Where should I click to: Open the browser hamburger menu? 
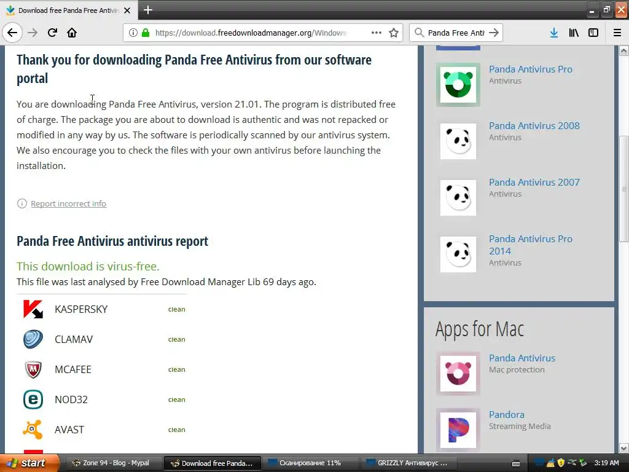(x=617, y=33)
